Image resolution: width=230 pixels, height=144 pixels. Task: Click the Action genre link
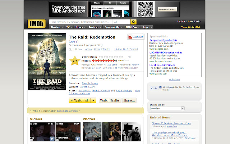(88, 49)
